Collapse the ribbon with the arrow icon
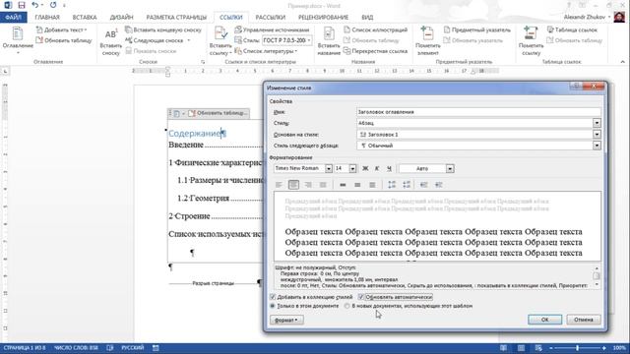630x354 pixels. point(623,62)
